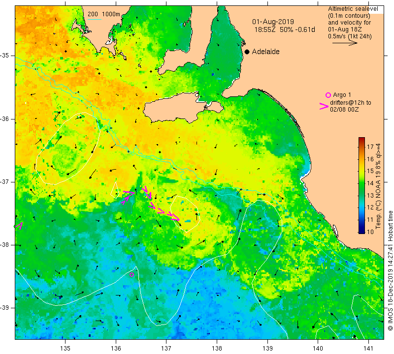394x354 pixels.
Task: Click the magenta Argo float circle on the map
Action: 131,275
